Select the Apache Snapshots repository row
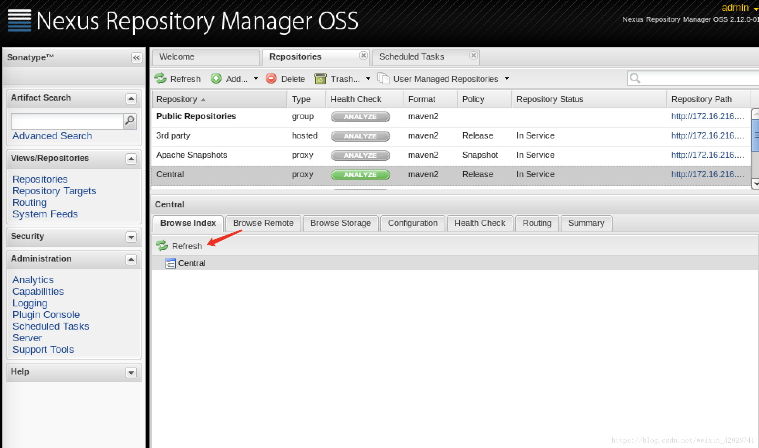This screenshot has height=448, width=759. click(x=451, y=156)
